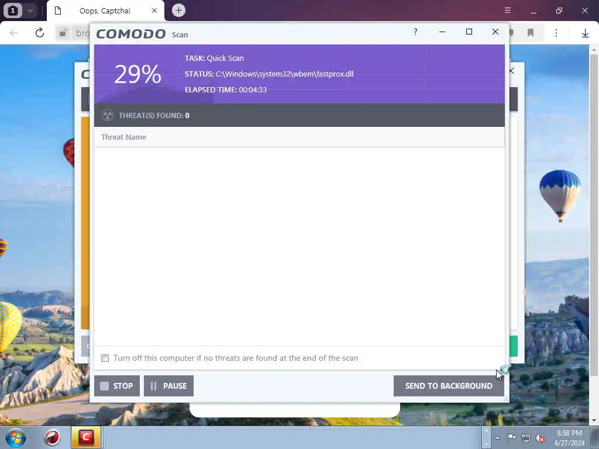Click the browser page vertical scrollbar
Viewport: 599px width, 449px height.
(594, 215)
